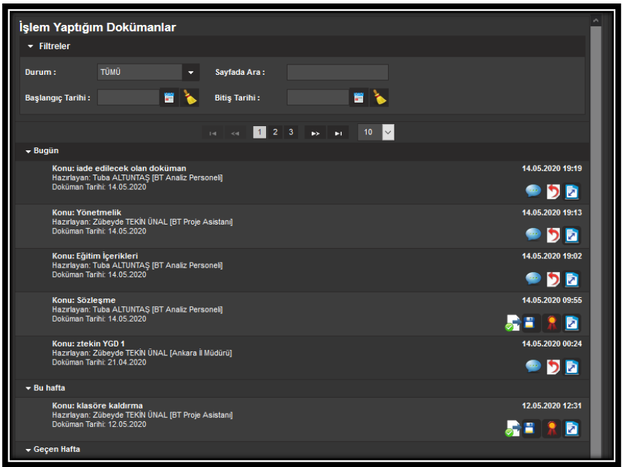Open the page size dropdown showing 10
The image size is (623, 467).
(x=387, y=132)
